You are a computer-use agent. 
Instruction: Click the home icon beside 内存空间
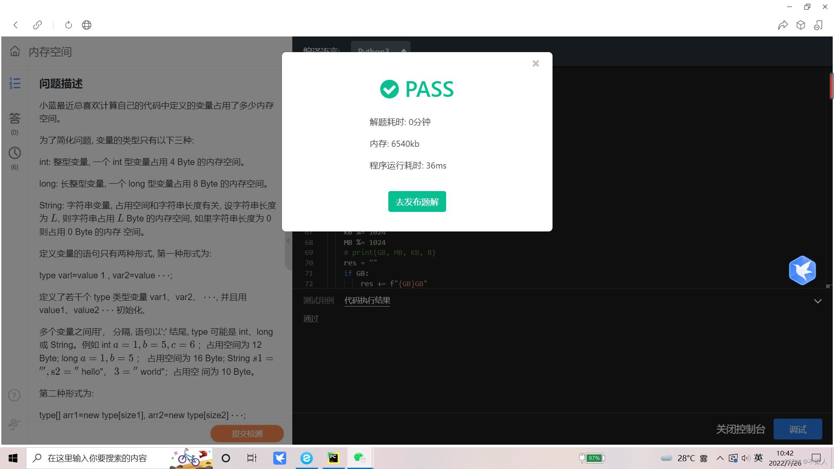(x=15, y=51)
